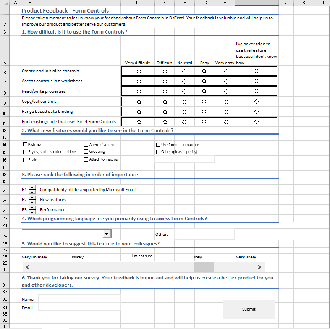Viewport: 330px width, 329px height.
Task: Click the 'New features' ranking item
Action: click(x=53, y=200)
